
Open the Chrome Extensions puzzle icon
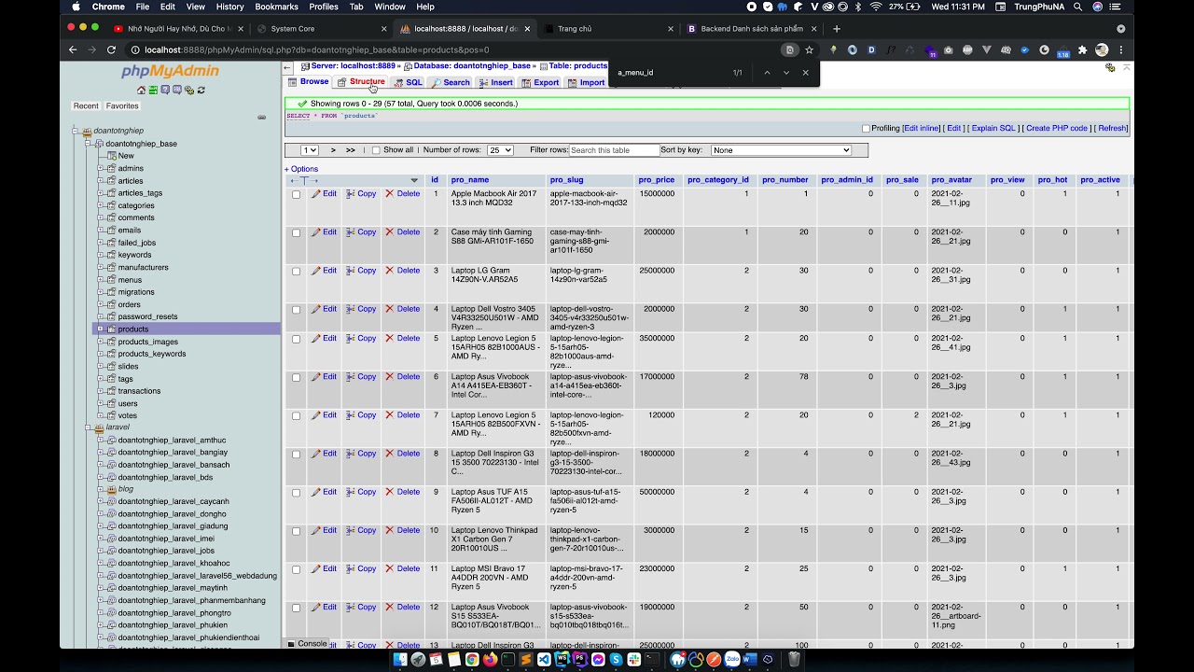[x=1082, y=49]
